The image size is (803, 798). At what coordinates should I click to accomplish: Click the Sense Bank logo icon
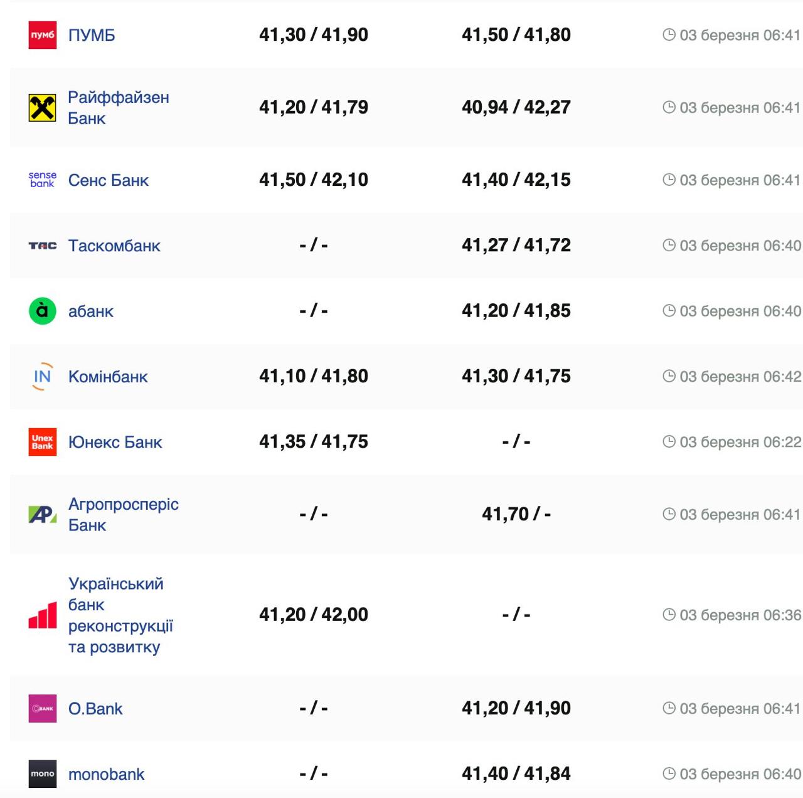pyautogui.click(x=43, y=180)
